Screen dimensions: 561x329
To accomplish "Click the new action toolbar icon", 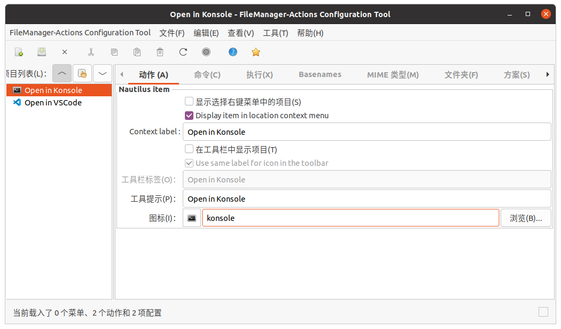I will (x=19, y=52).
